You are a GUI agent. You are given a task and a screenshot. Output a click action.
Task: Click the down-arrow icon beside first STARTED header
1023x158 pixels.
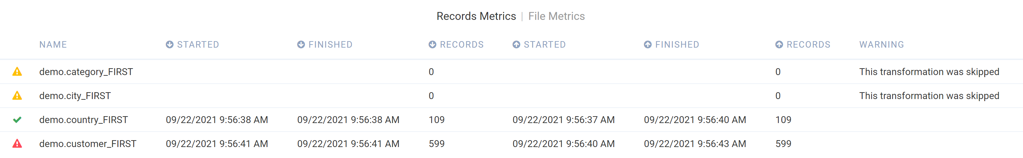point(170,45)
